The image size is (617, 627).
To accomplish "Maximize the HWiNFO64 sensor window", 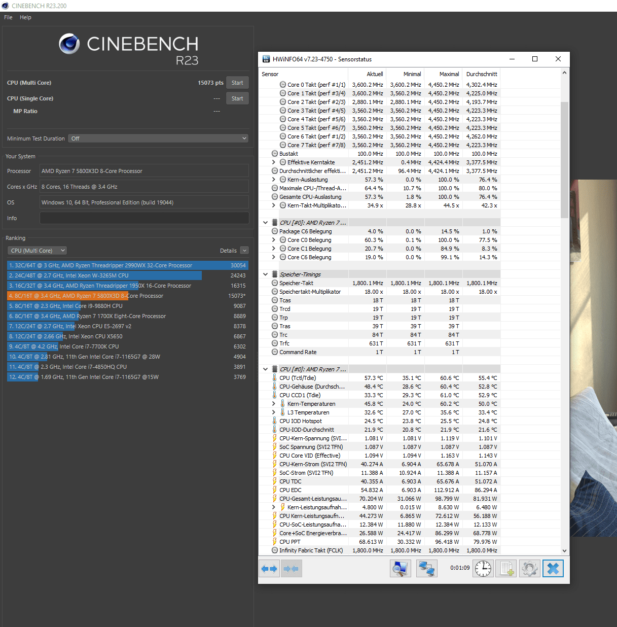I will [535, 59].
